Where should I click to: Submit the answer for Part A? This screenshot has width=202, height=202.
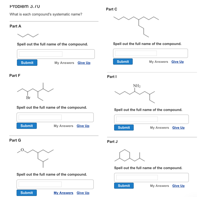(27, 63)
